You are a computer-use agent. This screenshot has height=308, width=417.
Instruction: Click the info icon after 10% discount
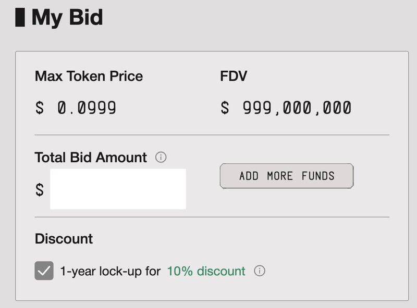pos(260,271)
